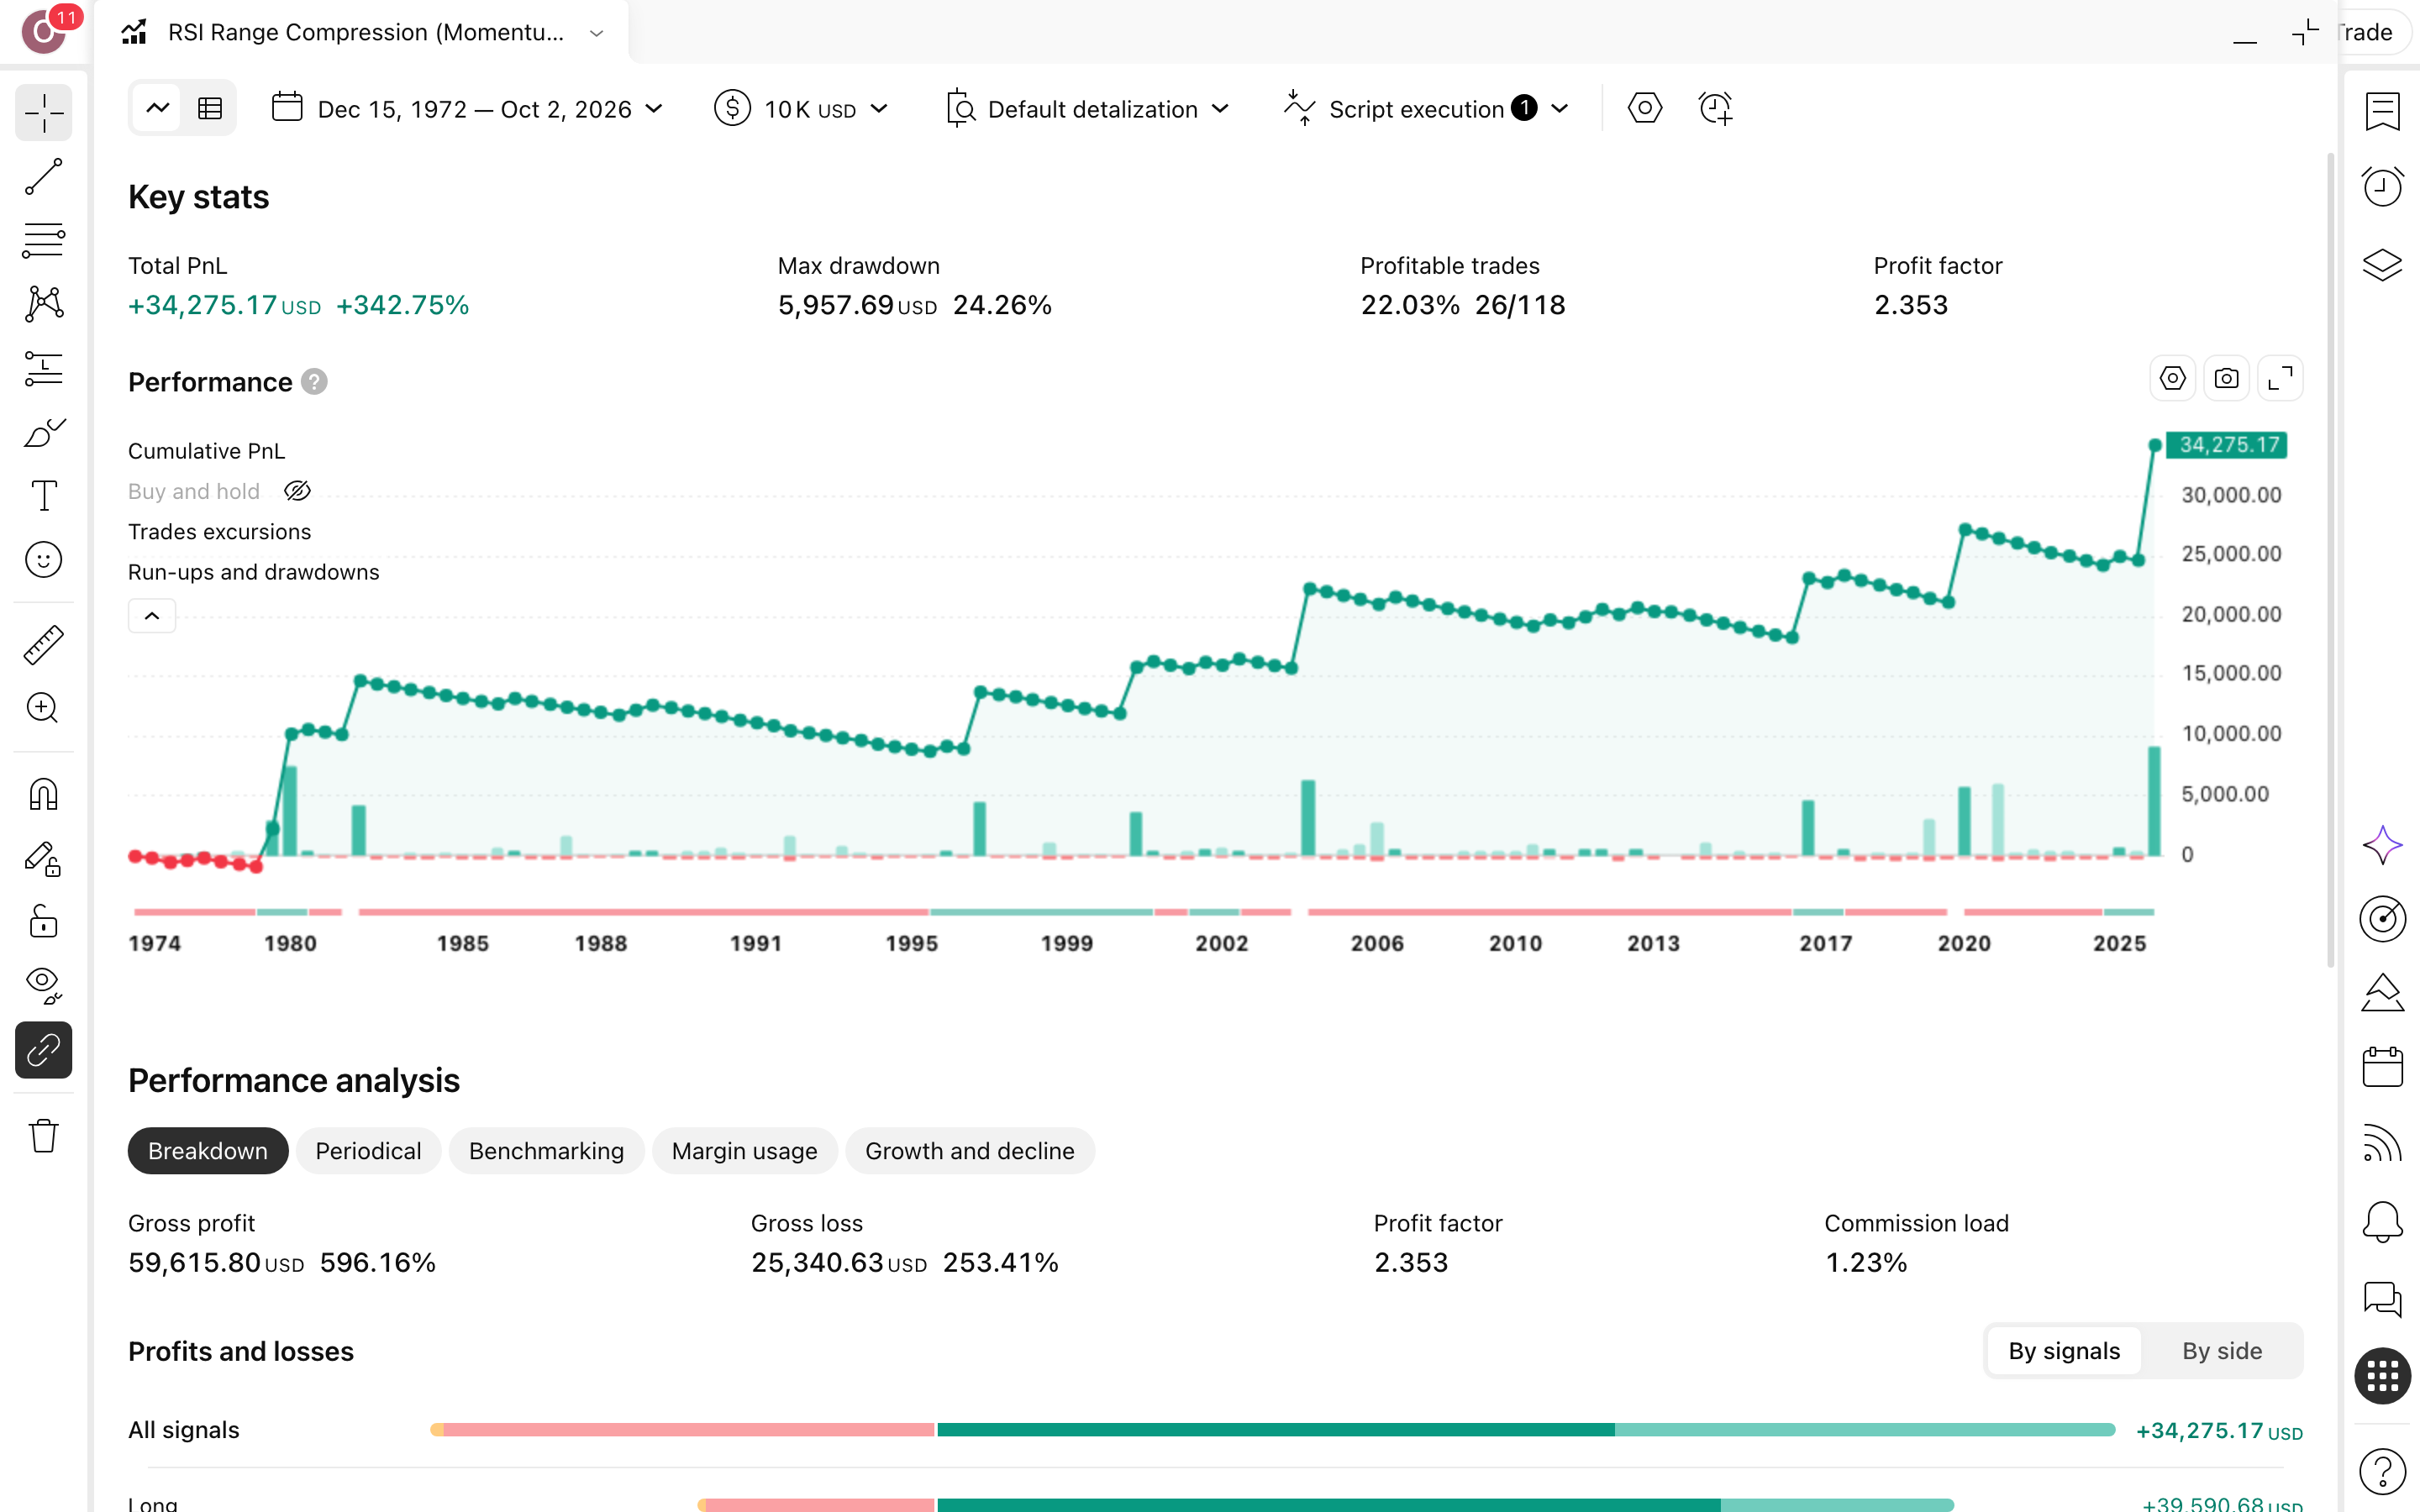Show profits and losses By side

[2222, 1351]
